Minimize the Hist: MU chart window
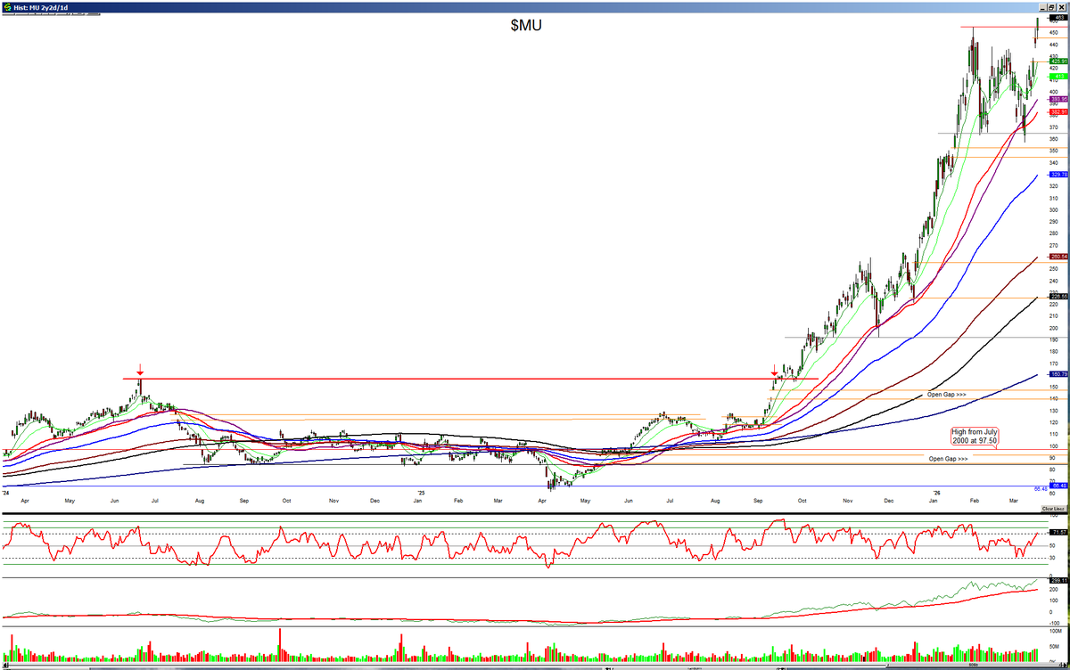1070x670 pixels. point(1041,7)
